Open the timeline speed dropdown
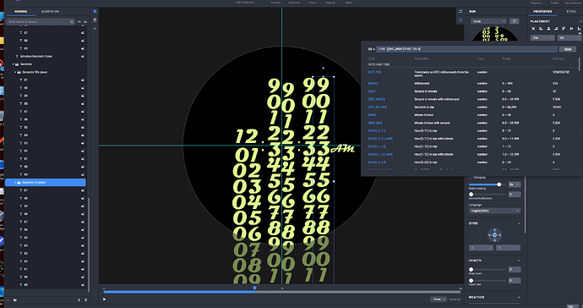Viewport: 583px width, 308px height. pyautogui.click(x=439, y=299)
